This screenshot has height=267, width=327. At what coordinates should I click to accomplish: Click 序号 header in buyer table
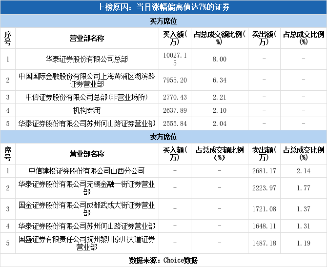point(8,38)
